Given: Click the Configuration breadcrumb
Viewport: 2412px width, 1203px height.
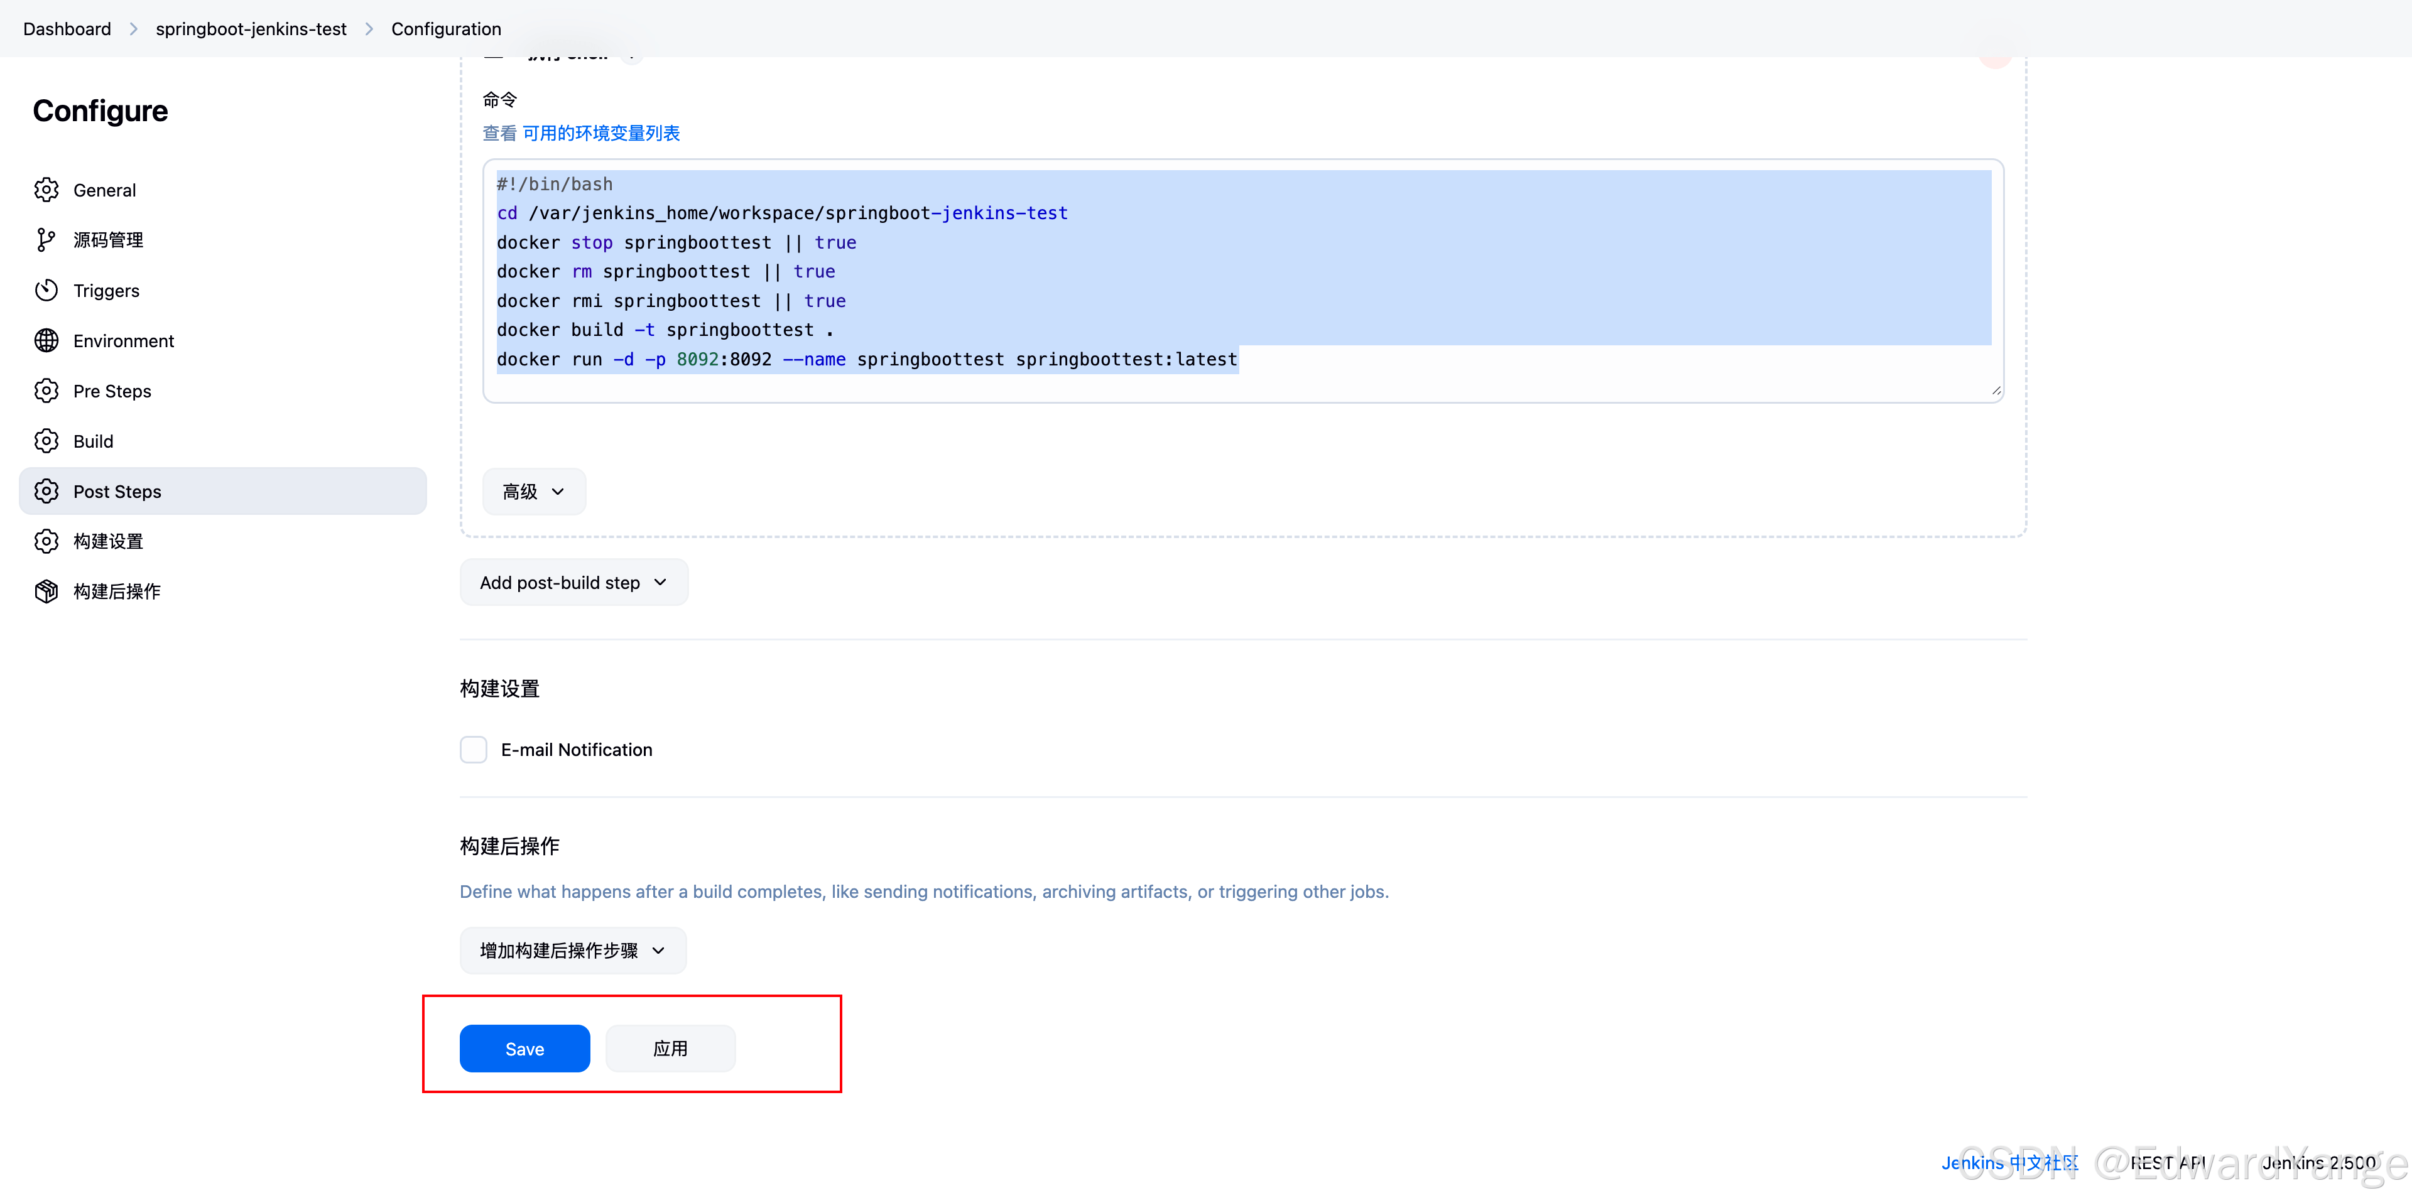Looking at the screenshot, I should tap(447, 29).
